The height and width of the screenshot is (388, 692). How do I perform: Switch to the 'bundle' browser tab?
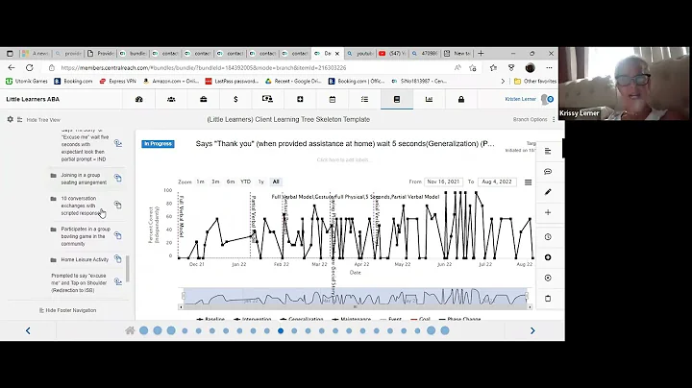(134, 54)
